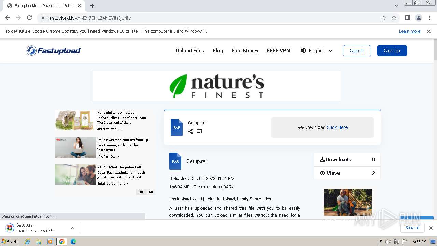437x246 pixels.
Task: Click the address bar URL
Action: coord(89,18)
